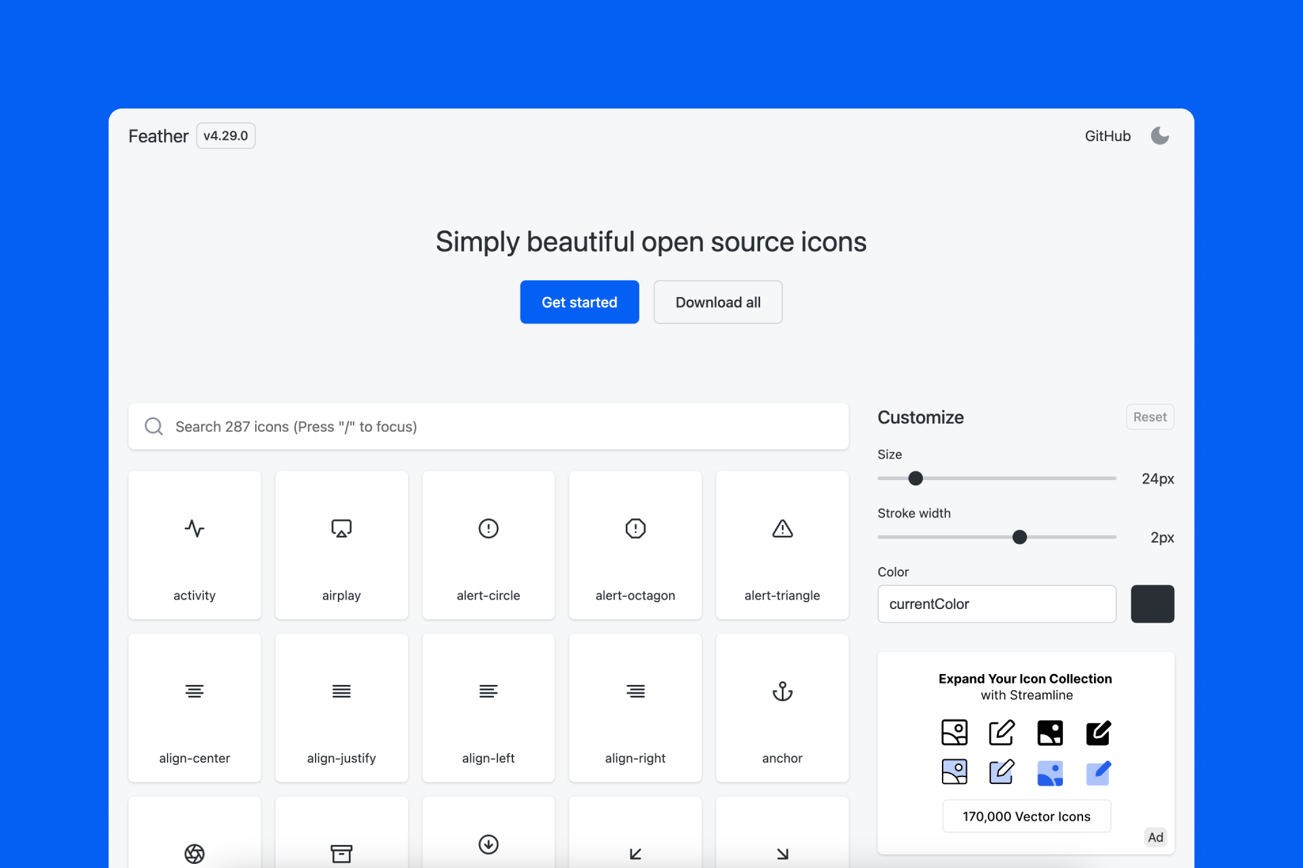Click the activity icon card

pyautogui.click(x=194, y=545)
